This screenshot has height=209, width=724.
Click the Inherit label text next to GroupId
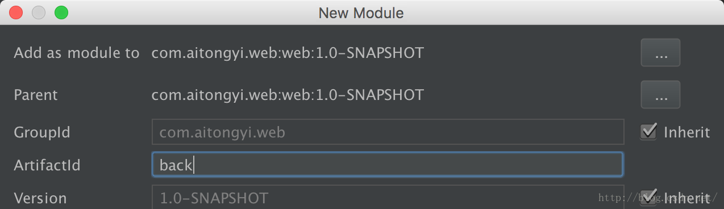(x=687, y=132)
